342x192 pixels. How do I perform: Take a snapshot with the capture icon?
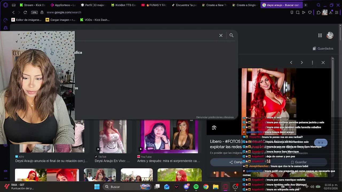298,12
